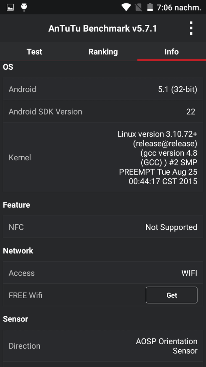Get FREE Wifi via the Get button
Screen dimensions: 206x367
(172, 295)
